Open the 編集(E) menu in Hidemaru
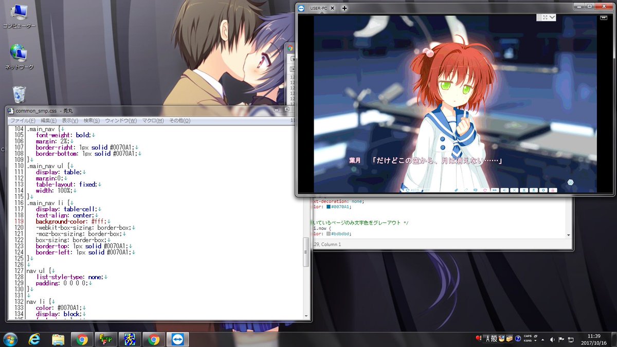Image resolution: width=617 pixels, height=347 pixels. [48, 120]
